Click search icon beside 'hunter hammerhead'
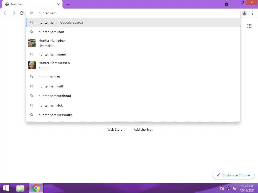 [x=32, y=96]
